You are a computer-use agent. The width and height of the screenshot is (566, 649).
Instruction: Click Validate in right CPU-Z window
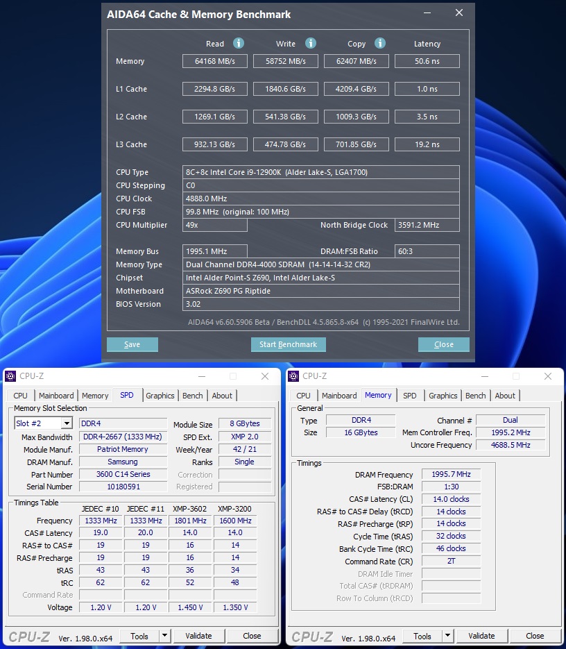click(x=481, y=636)
